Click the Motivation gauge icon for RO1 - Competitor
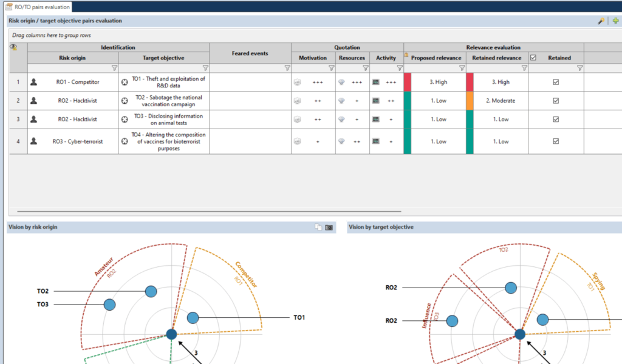The width and height of the screenshot is (622, 364). pyautogui.click(x=298, y=82)
